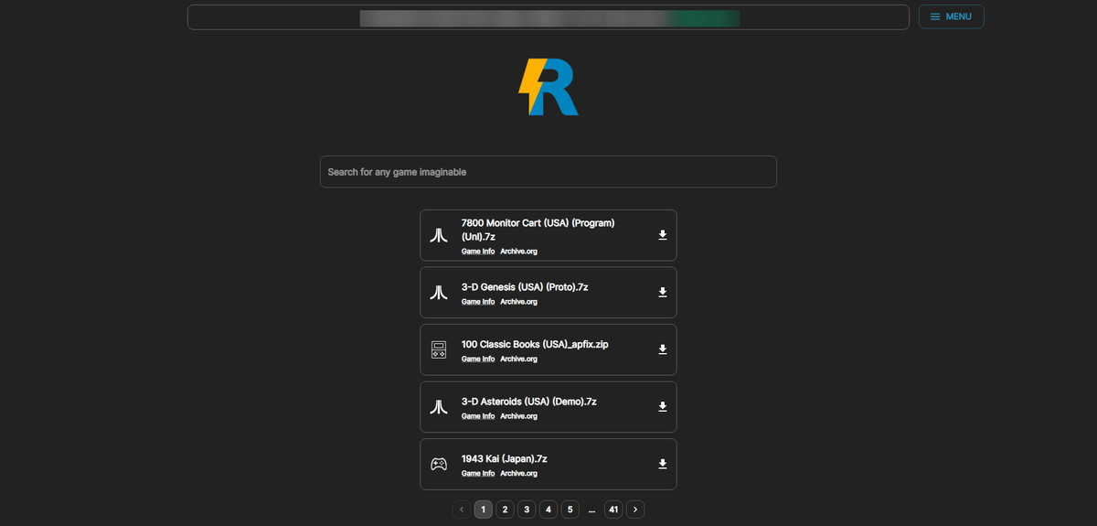Viewport: 1097px width, 526px height.
Task: Jump to results page 2
Action: (x=505, y=510)
